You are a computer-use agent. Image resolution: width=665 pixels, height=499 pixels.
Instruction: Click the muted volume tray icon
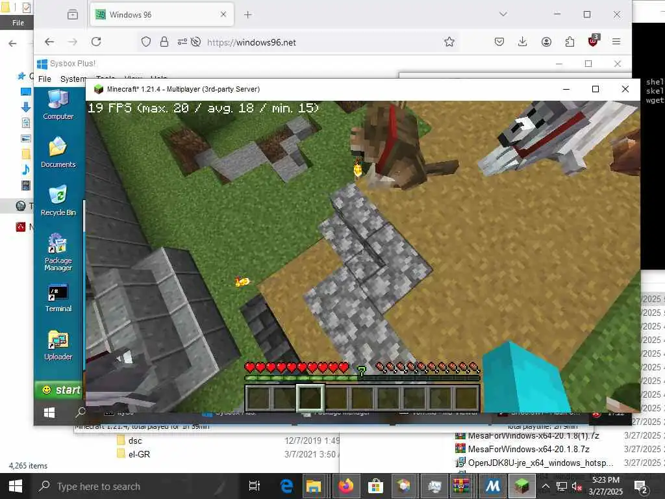point(577,486)
